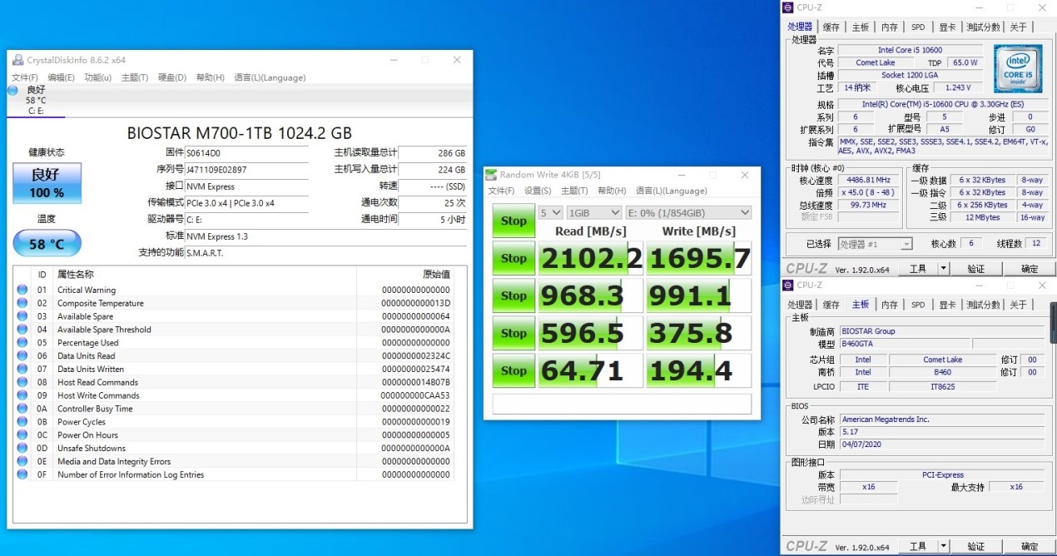This screenshot has width=1057, height=556.
Task: Open CrystalDiskInfo 硬盘(D) menu
Action: [x=172, y=77]
